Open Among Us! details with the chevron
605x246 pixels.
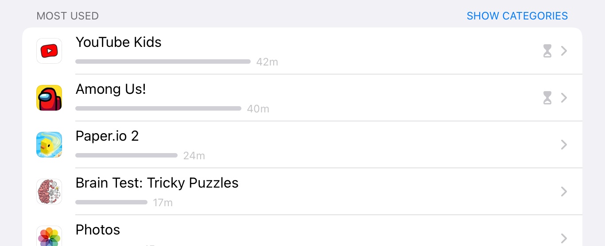pyautogui.click(x=564, y=98)
